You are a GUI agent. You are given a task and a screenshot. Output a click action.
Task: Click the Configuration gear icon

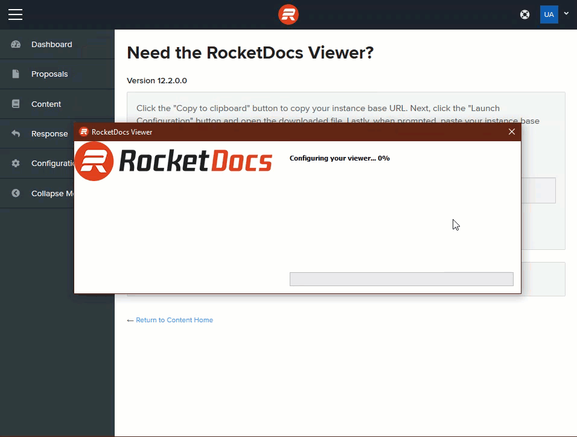pos(16,163)
